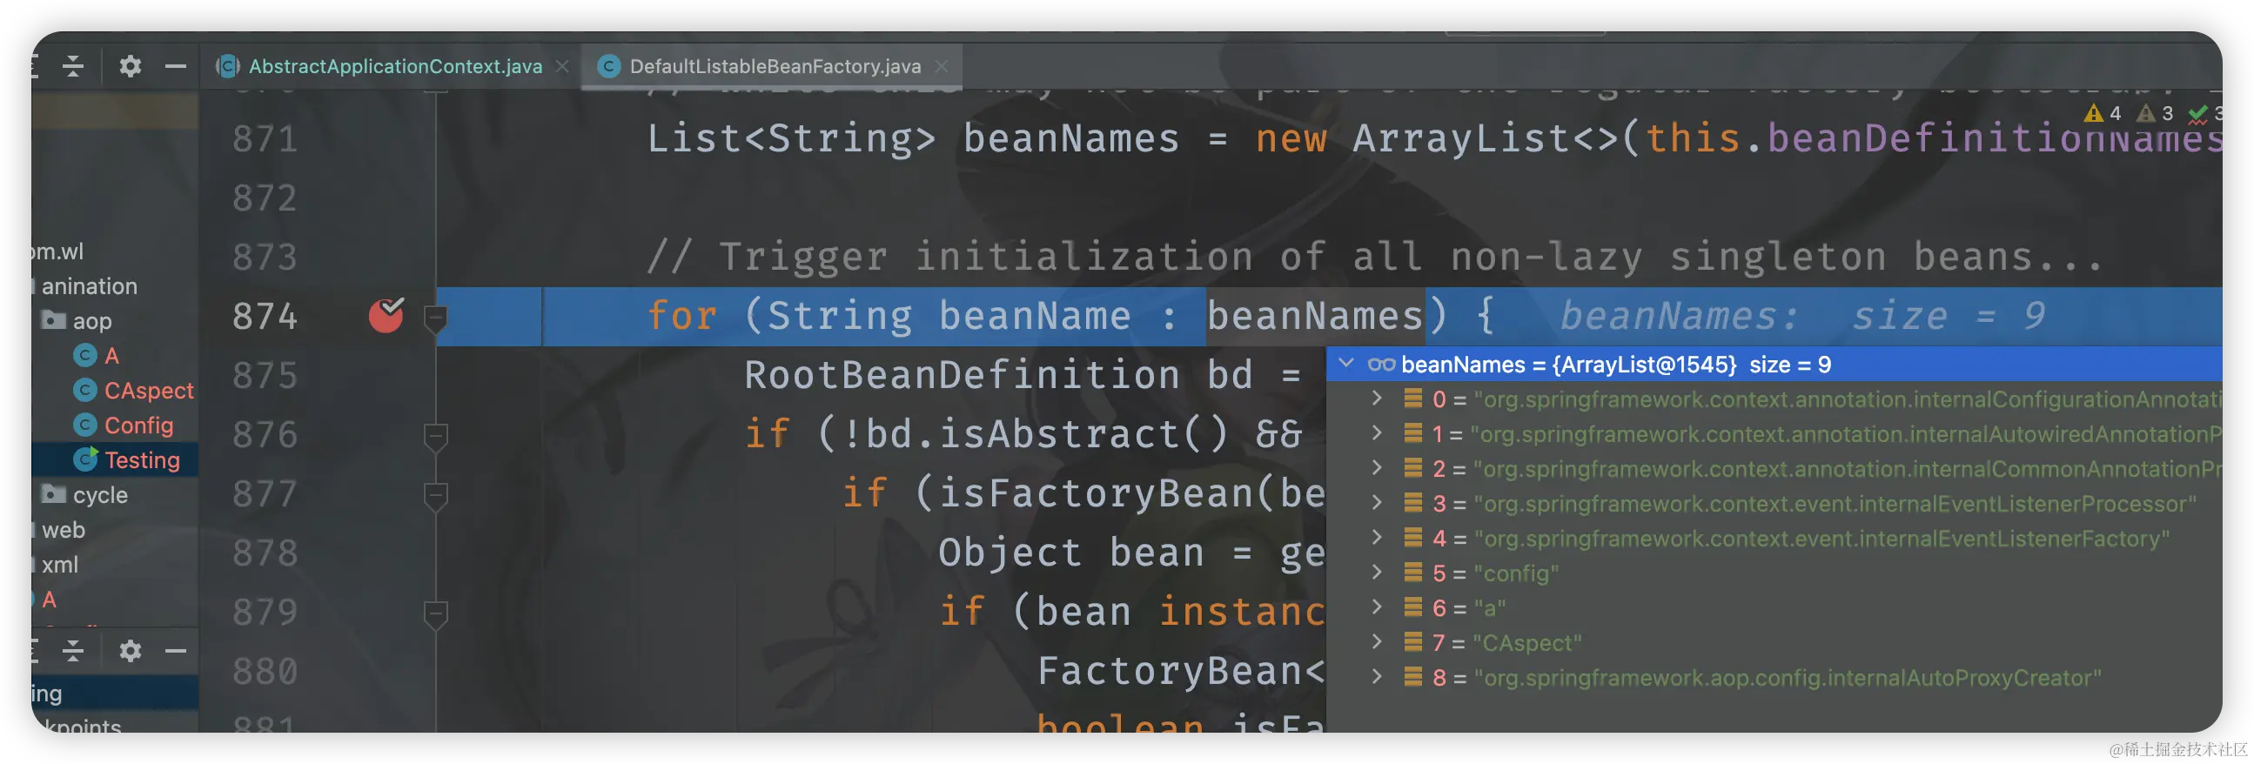The image size is (2254, 764).
Task: Hide the lower tool window
Action: coord(176,650)
